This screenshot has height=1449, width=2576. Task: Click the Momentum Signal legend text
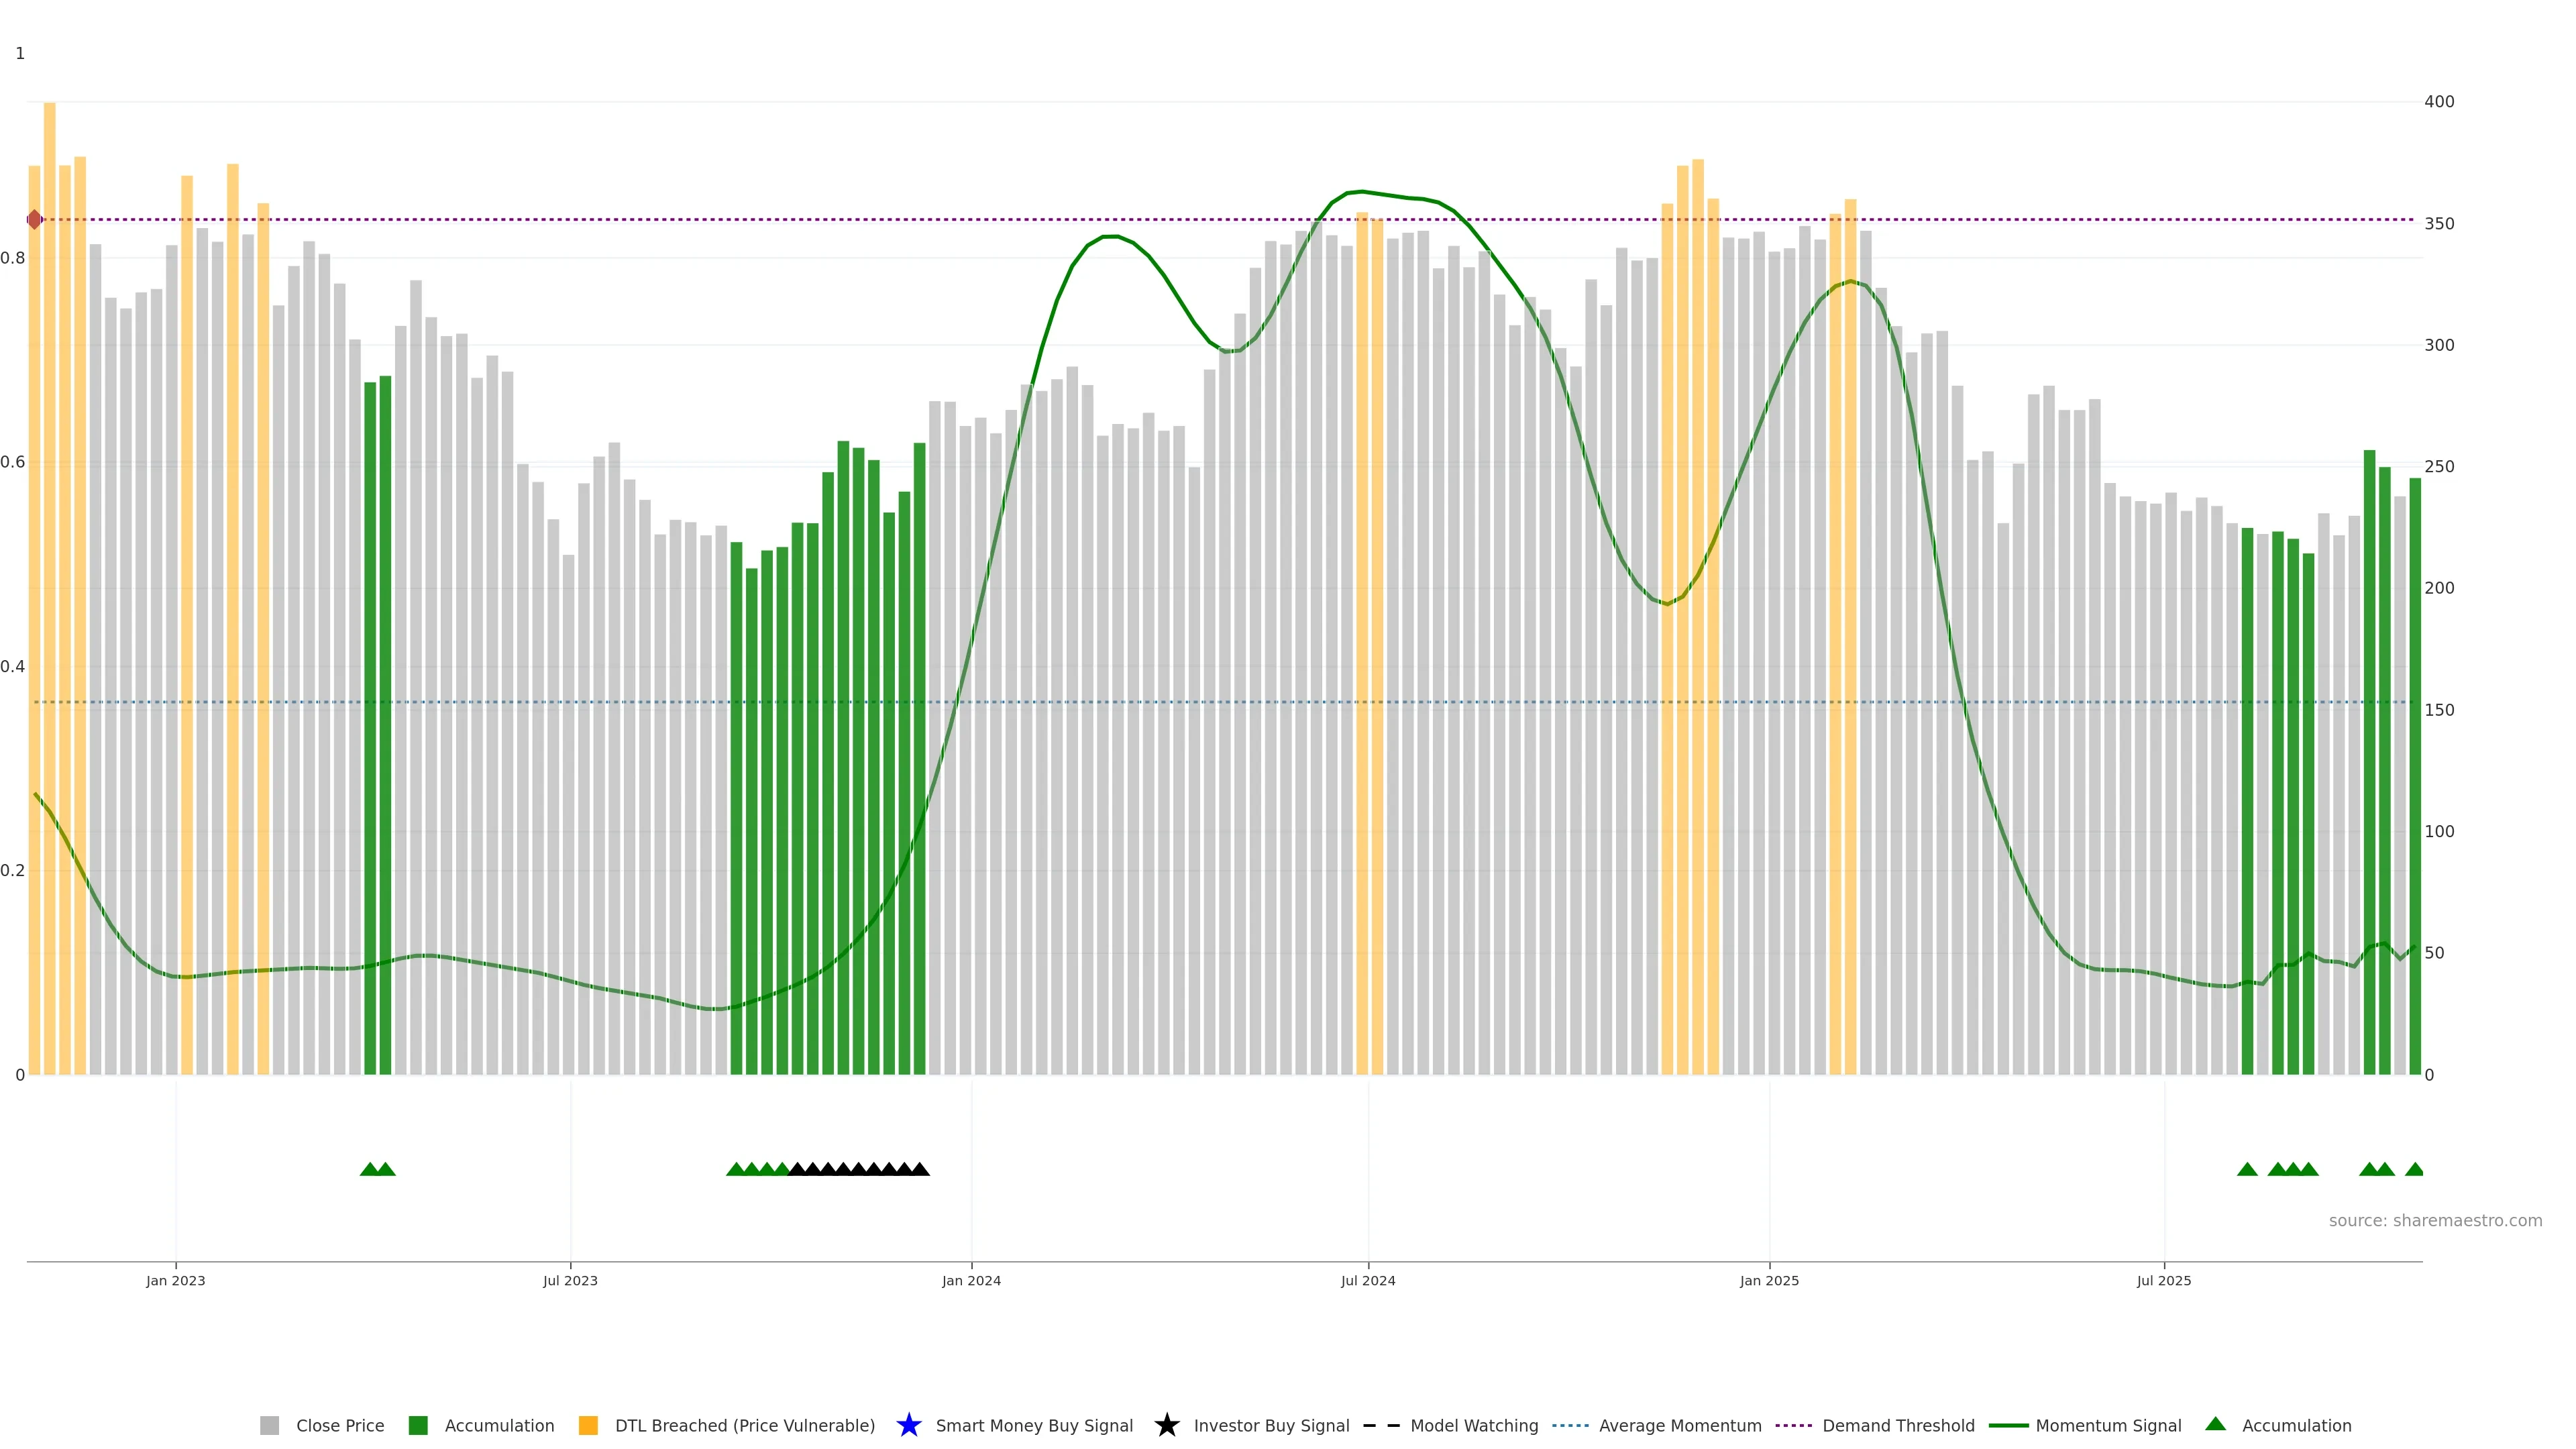pyautogui.click(x=2108, y=1425)
